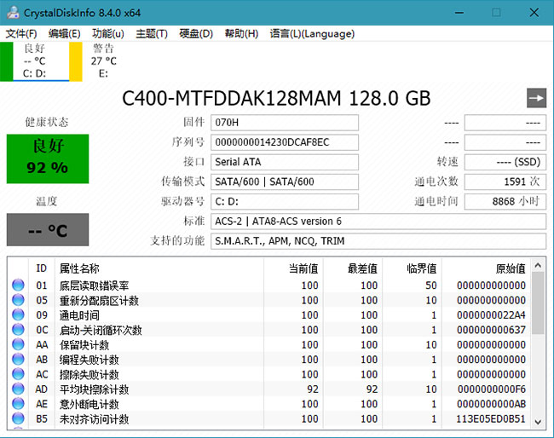The image size is (554, 438).
Task: Click status orb for B5 未对齐访问计数
Action: (18, 418)
